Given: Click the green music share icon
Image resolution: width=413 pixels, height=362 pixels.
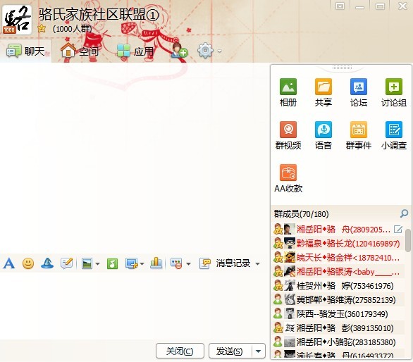Looking at the screenshot, I should tap(112, 263).
